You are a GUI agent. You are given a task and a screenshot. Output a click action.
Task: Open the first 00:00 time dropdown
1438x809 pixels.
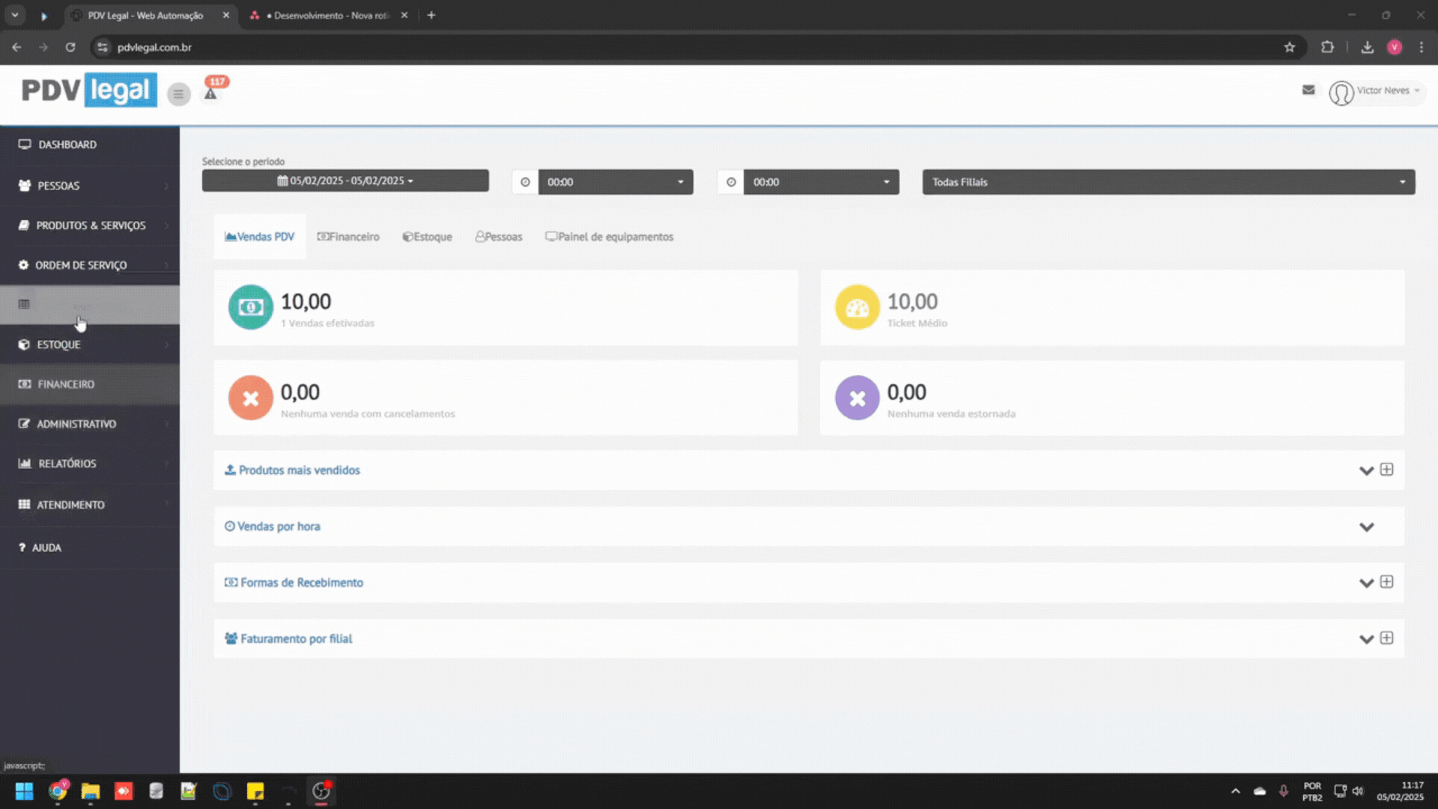tap(615, 182)
